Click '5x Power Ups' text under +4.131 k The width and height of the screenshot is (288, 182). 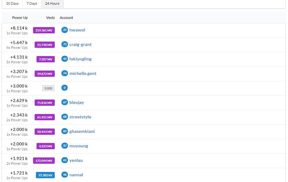click(x=17, y=62)
